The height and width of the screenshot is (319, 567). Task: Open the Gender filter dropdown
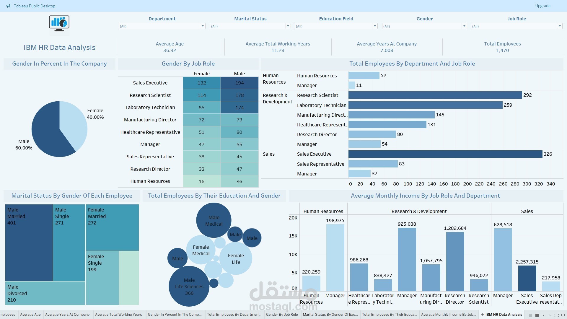coord(424,26)
